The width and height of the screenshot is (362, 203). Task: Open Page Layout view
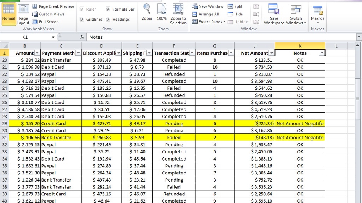23,15
